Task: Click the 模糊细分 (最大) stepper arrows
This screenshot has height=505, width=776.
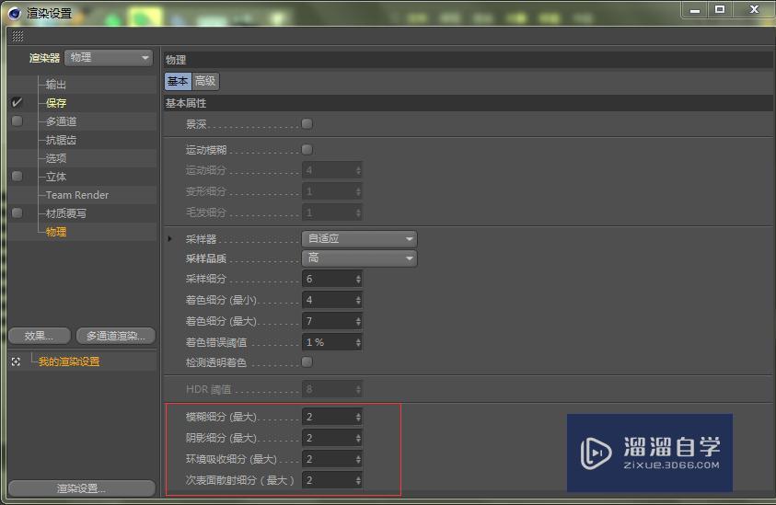Action: tap(358, 417)
